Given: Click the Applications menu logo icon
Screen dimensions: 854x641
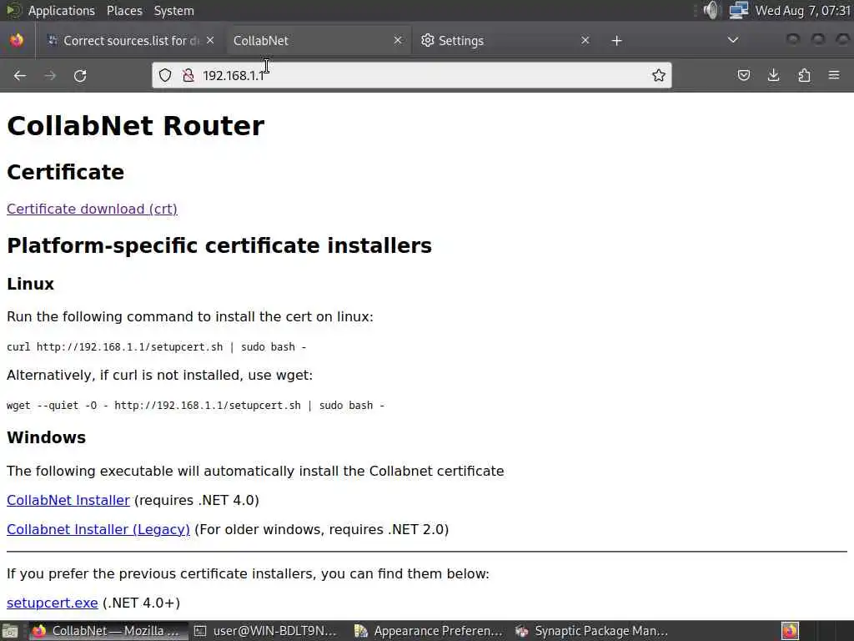Looking at the screenshot, I should [13, 10].
